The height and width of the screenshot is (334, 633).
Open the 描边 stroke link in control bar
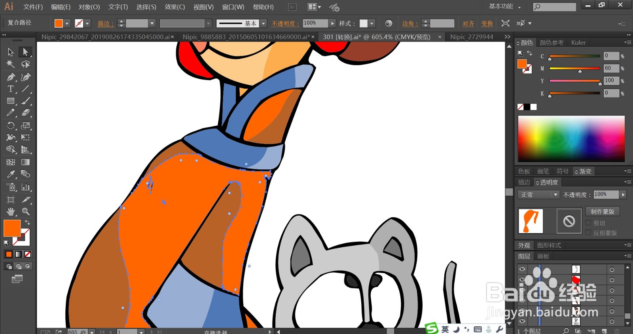(x=106, y=23)
